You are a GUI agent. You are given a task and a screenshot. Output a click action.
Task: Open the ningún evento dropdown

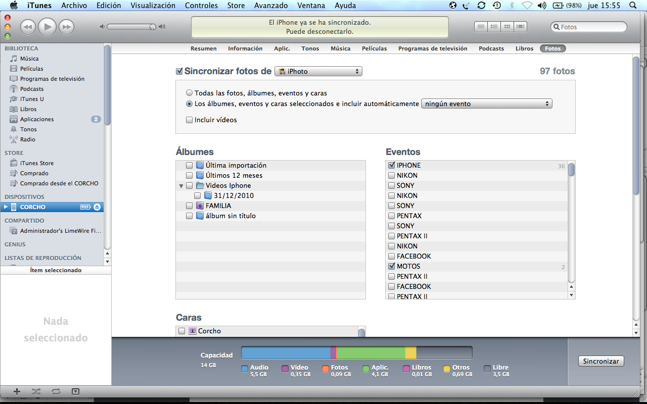[487, 104]
